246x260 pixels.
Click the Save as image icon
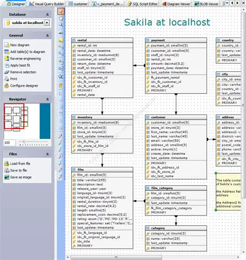[x=7, y=177]
